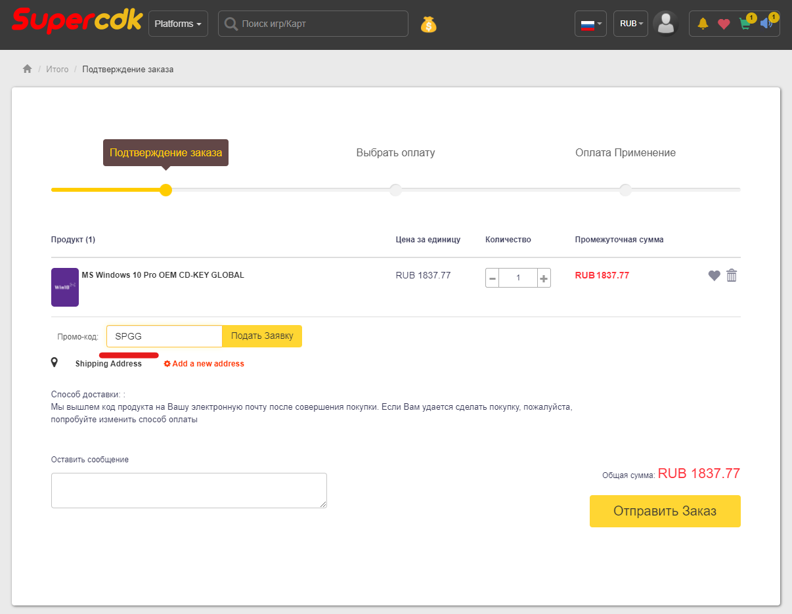This screenshot has width=792, height=614.
Task: Click the unit price RUB 1837.77
Action: coord(423,275)
